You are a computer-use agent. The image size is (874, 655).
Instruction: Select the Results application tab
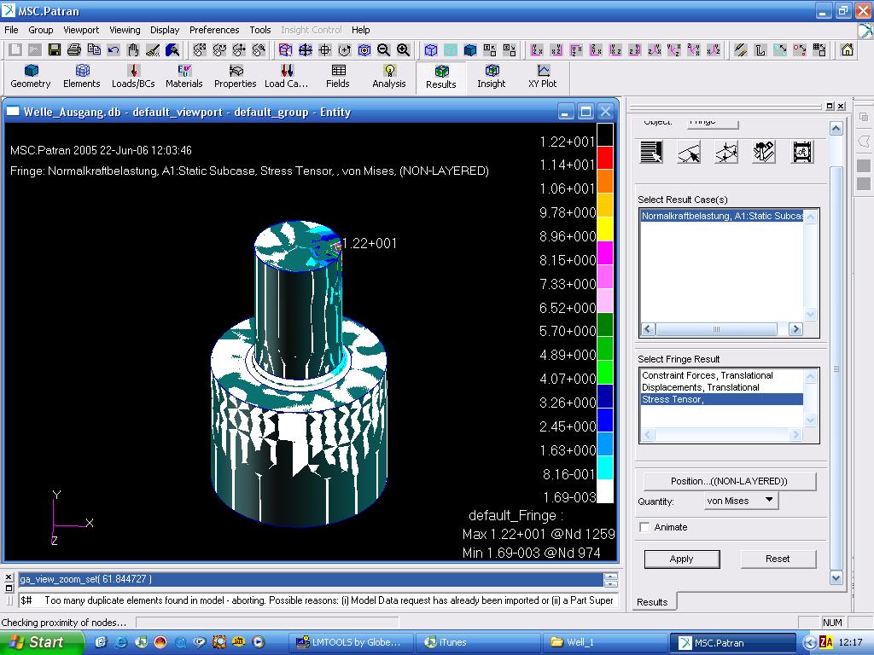pyautogui.click(x=441, y=77)
